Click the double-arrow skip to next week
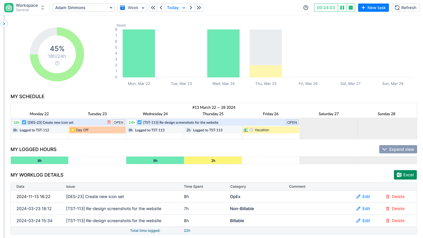 coord(199,7)
